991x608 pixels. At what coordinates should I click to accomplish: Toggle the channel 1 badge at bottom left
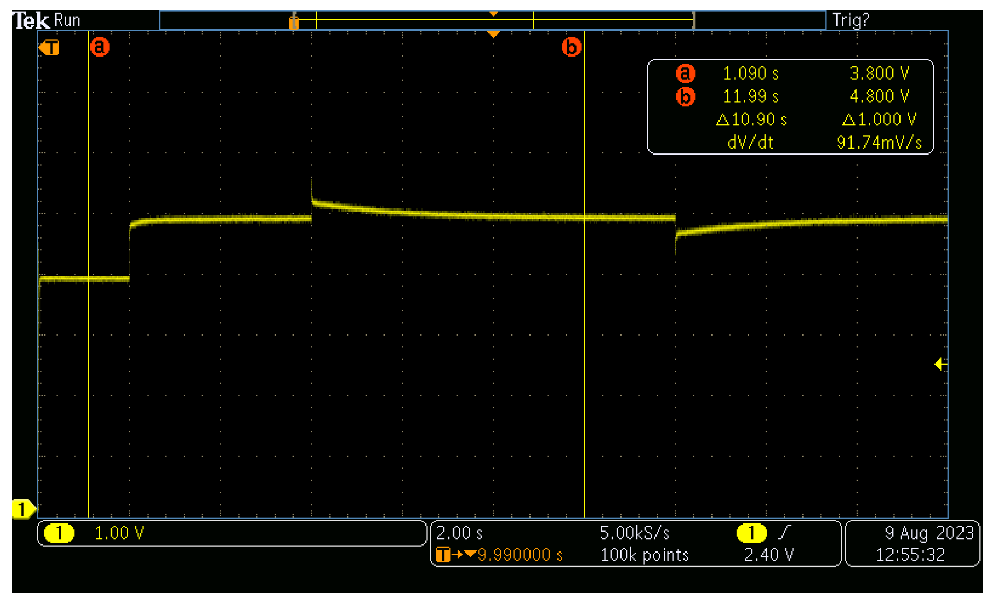click(59, 533)
